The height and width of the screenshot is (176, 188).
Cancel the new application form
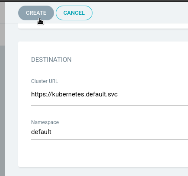coord(74,13)
